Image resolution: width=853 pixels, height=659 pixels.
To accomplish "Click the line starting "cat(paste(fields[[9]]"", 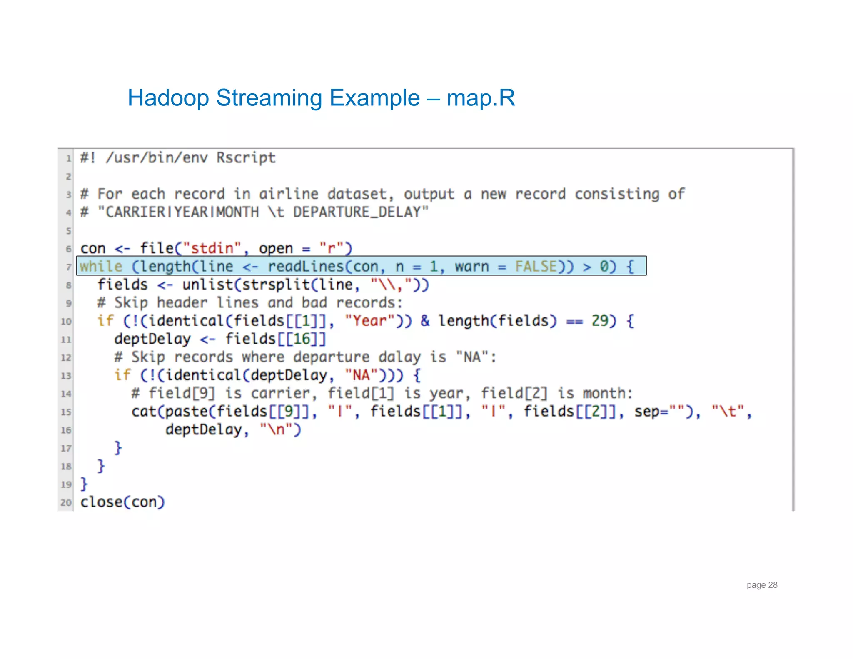I will (x=442, y=412).
